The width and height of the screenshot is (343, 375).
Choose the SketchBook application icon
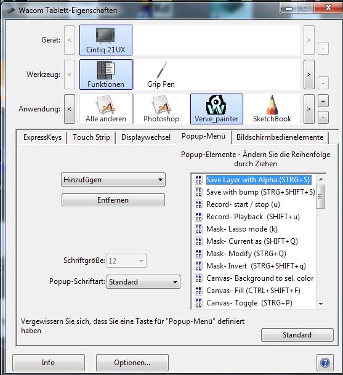[272, 109]
